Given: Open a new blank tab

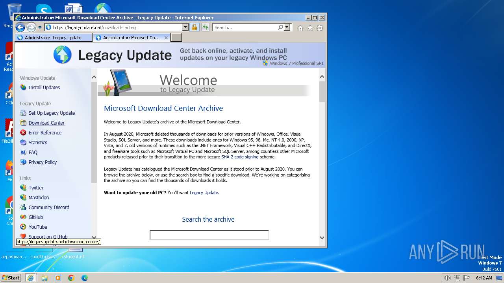Looking at the screenshot, I should [x=176, y=38].
